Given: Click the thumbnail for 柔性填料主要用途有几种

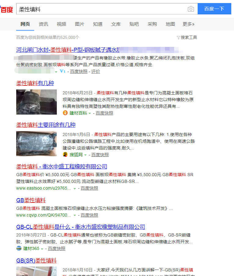Looking at the screenshot, I should click(37, 144).
